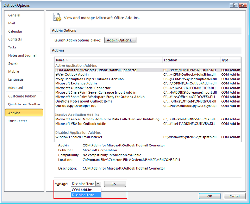Switch to Contacts options
Viewport: 250px width, 204px height.
point(24,39)
